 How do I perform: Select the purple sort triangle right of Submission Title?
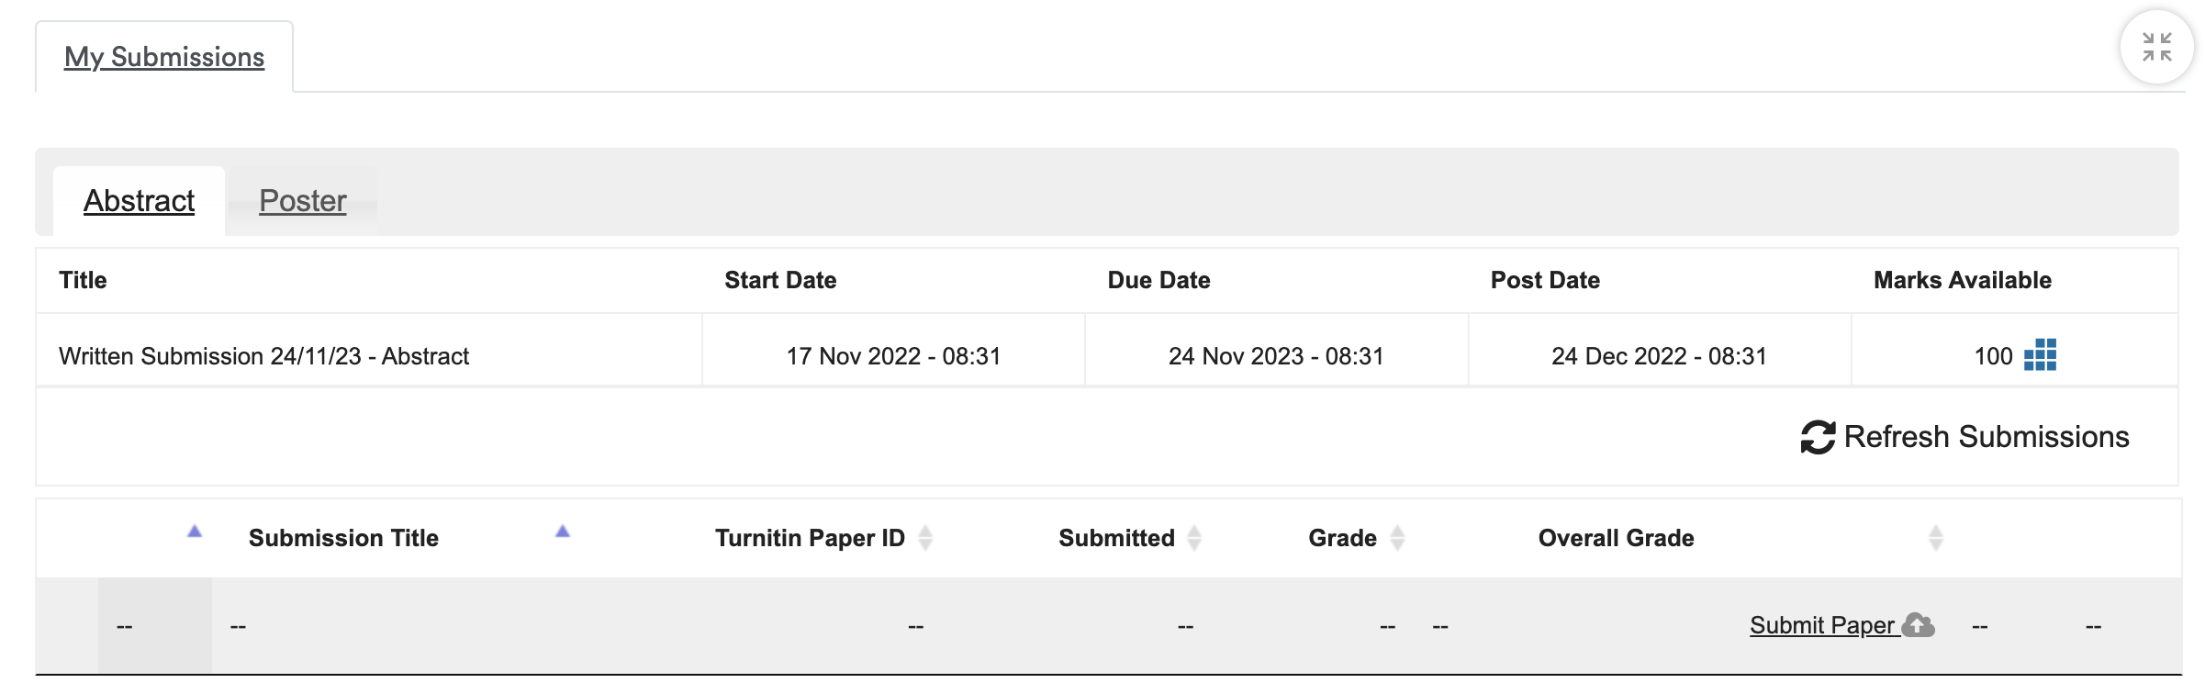click(561, 531)
